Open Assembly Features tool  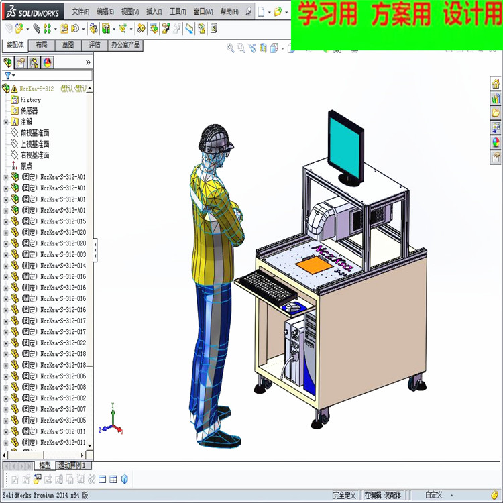tap(105, 29)
